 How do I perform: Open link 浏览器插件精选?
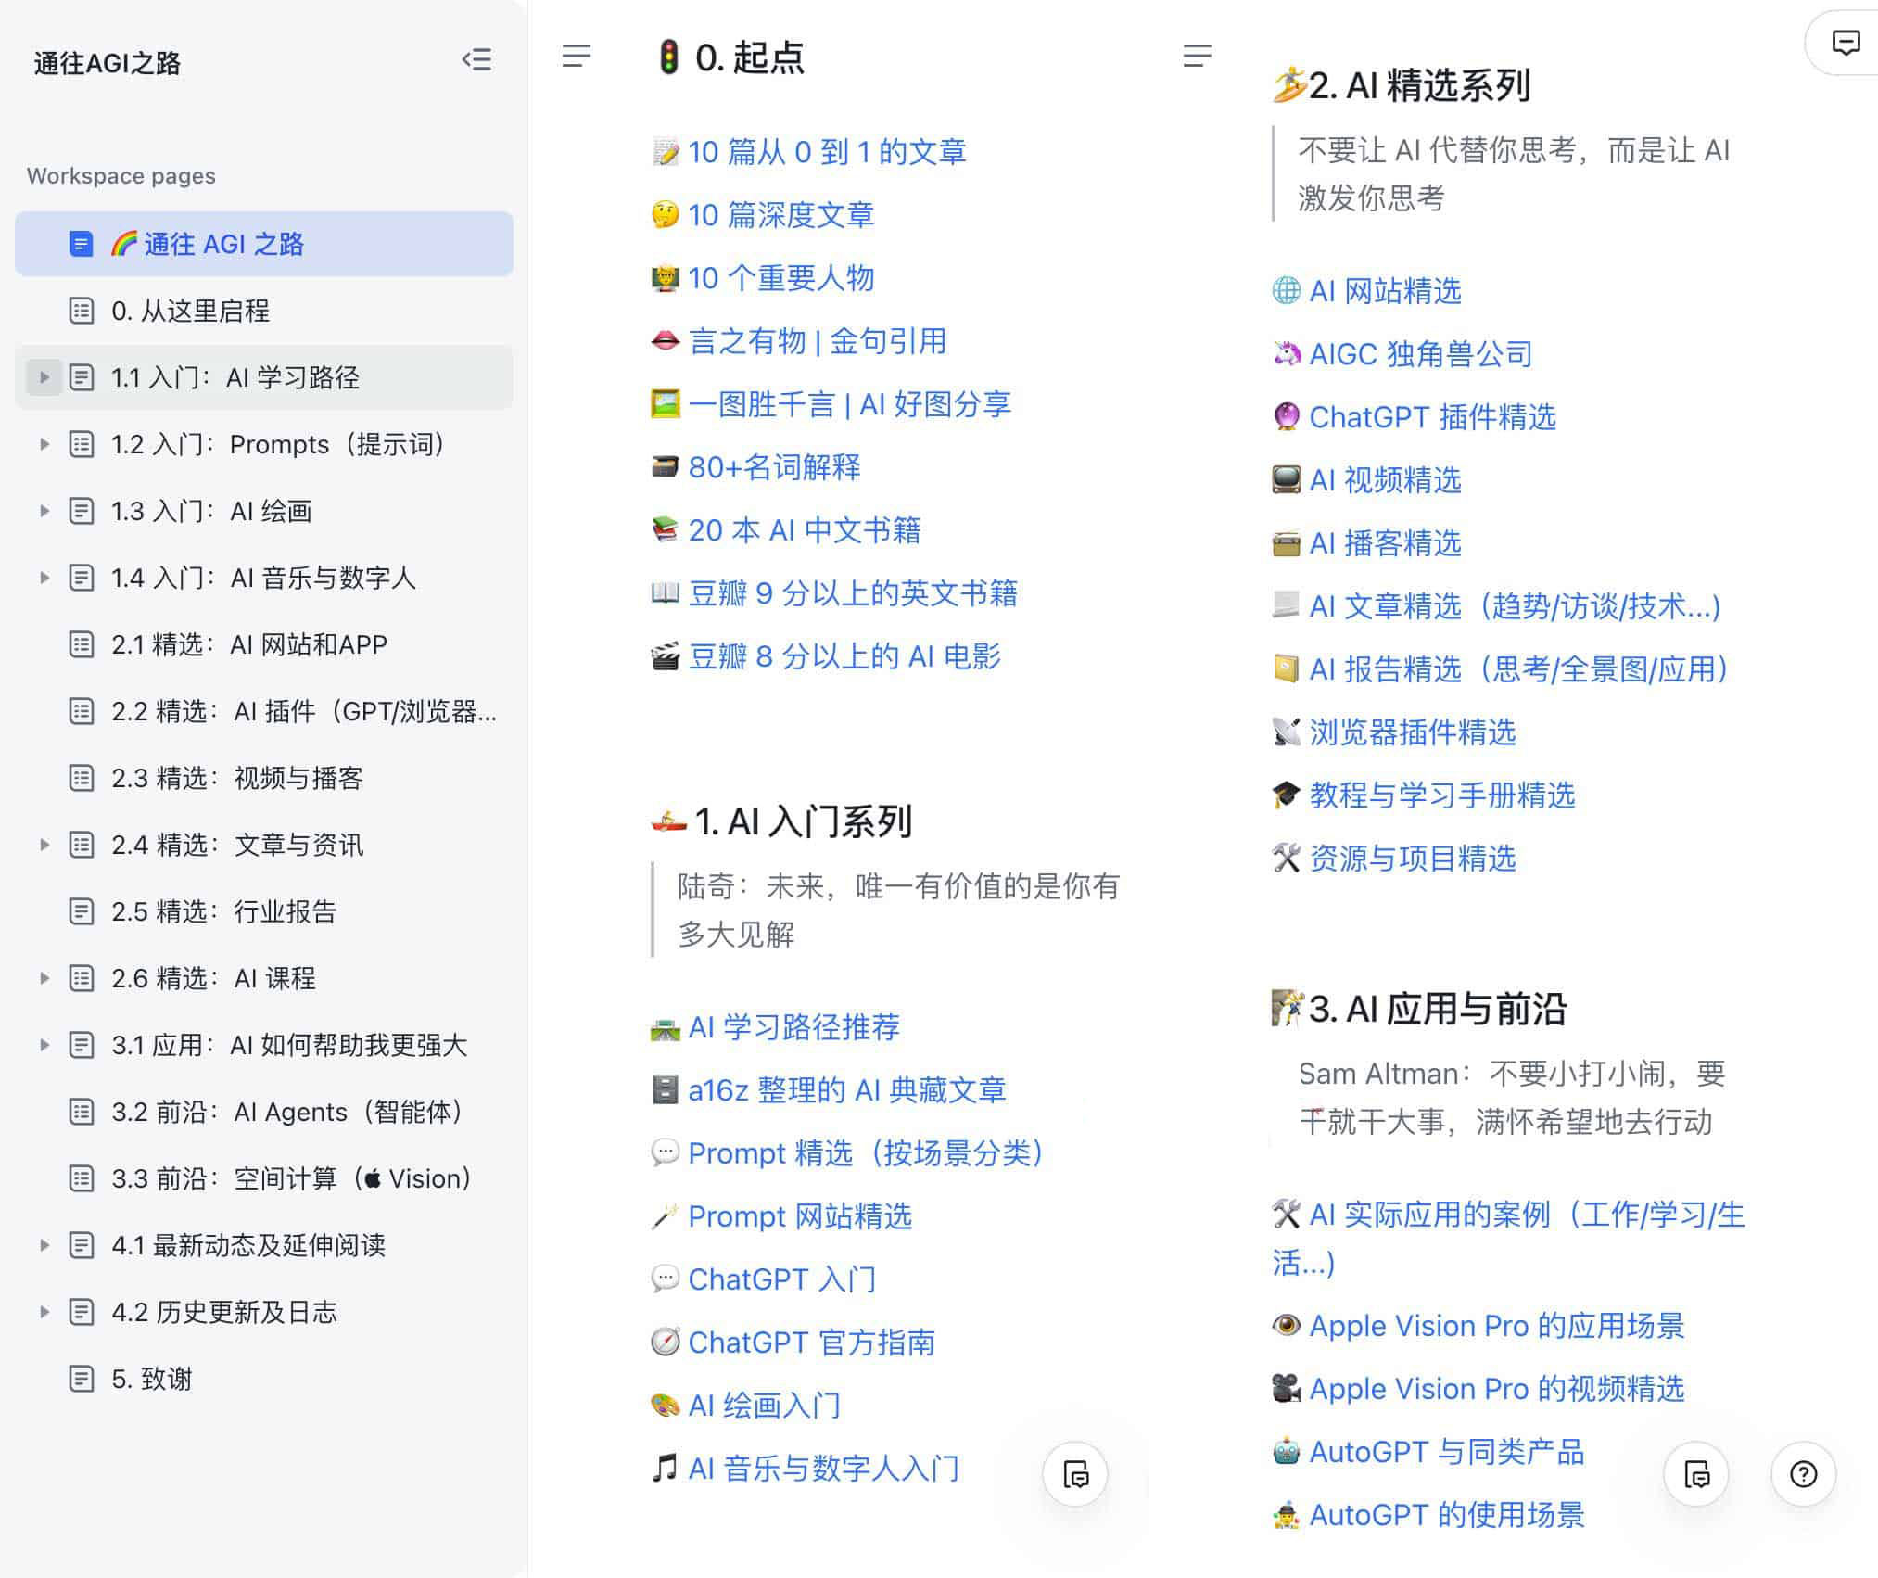coord(1412,732)
